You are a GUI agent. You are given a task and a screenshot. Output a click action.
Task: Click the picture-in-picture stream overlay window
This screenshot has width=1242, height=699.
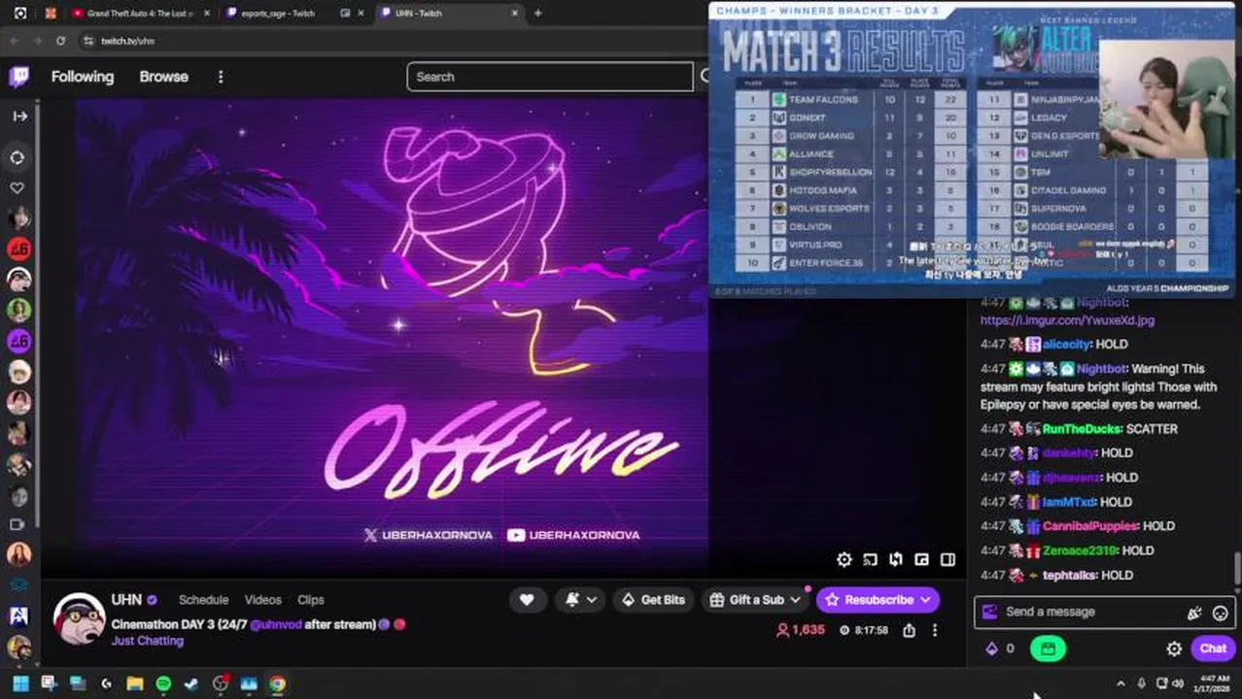tap(972, 150)
